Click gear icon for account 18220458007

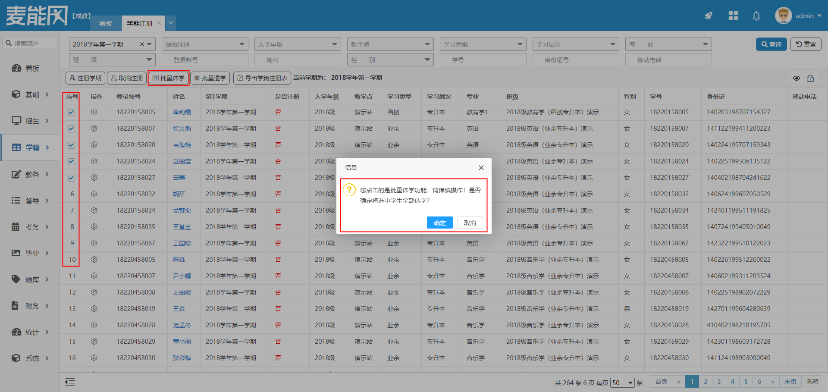(94, 276)
